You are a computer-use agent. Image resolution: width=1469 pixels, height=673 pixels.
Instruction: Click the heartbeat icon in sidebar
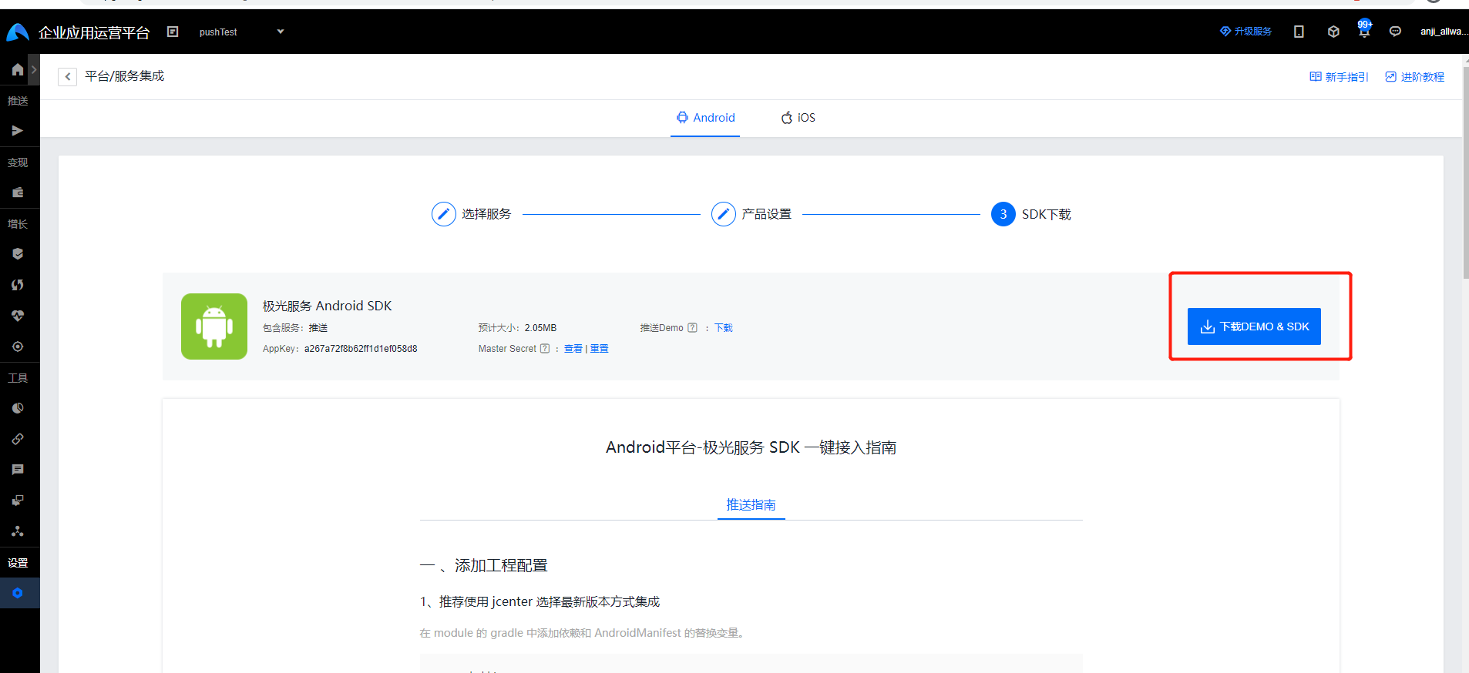[x=18, y=316]
